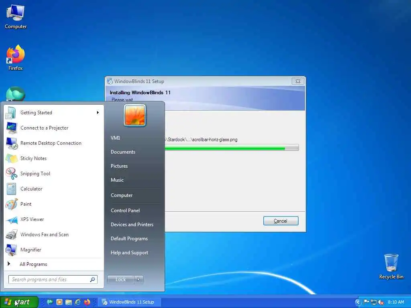411x308 pixels.
Task: Launch Calculator from the Start menu
Action: (x=54, y=189)
